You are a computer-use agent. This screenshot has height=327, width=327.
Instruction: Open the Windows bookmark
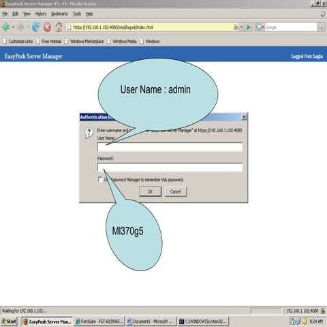pyautogui.click(x=150, y=42)
